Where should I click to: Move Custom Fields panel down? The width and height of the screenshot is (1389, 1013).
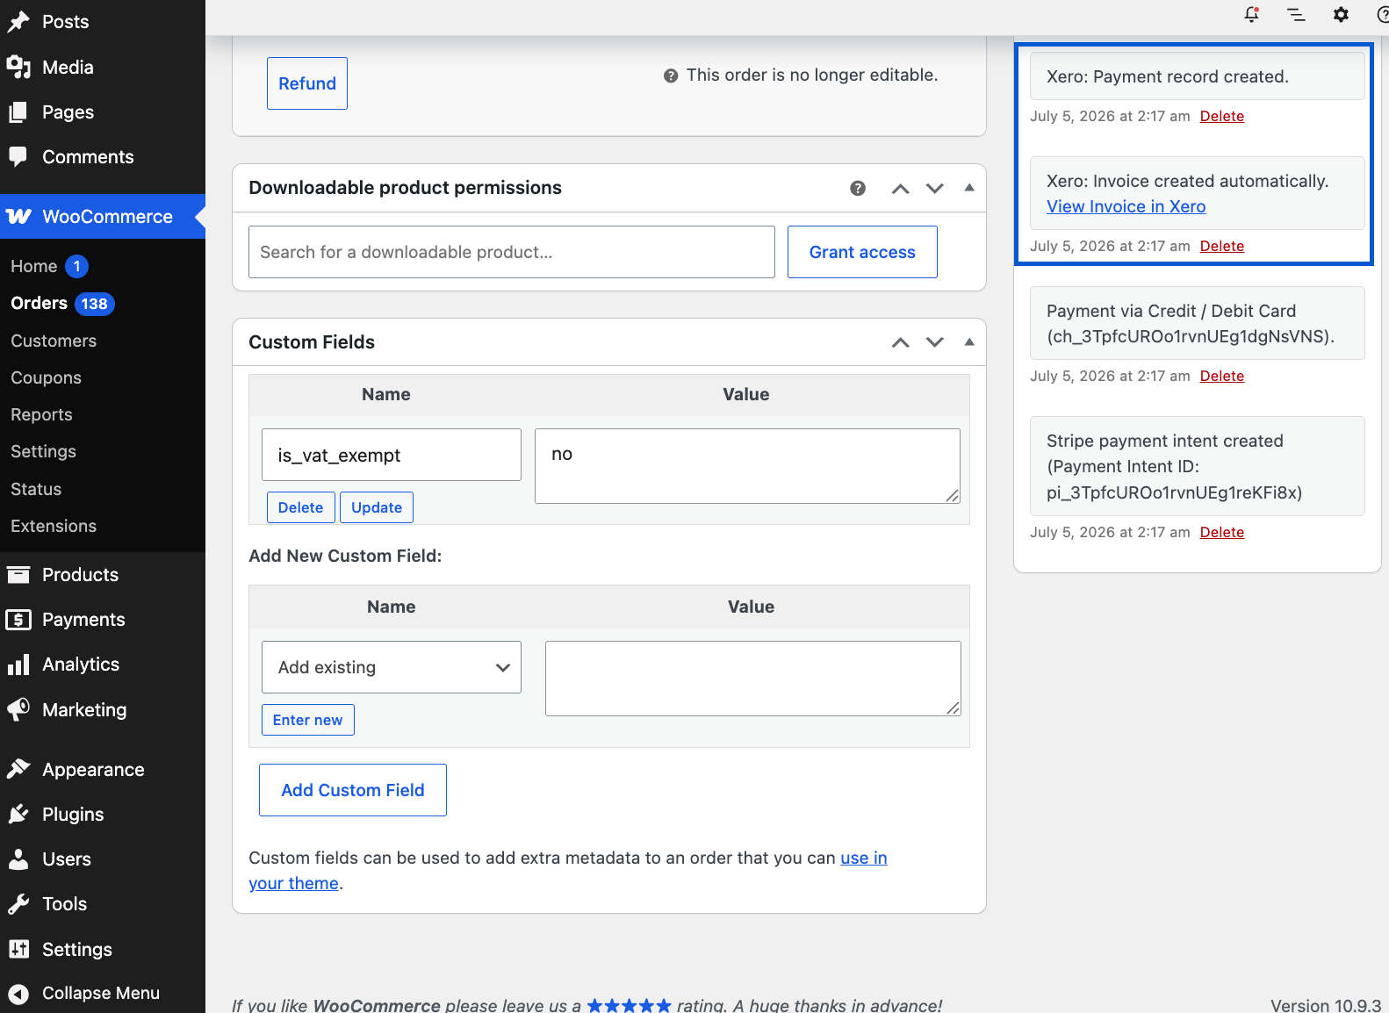point(935,342)
